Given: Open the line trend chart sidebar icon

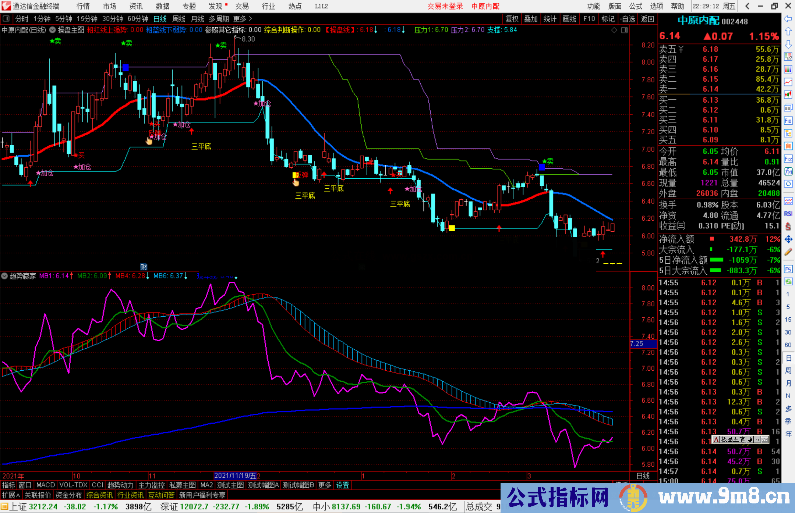Looking at the screenshot, I should click(x=788, y=82).
